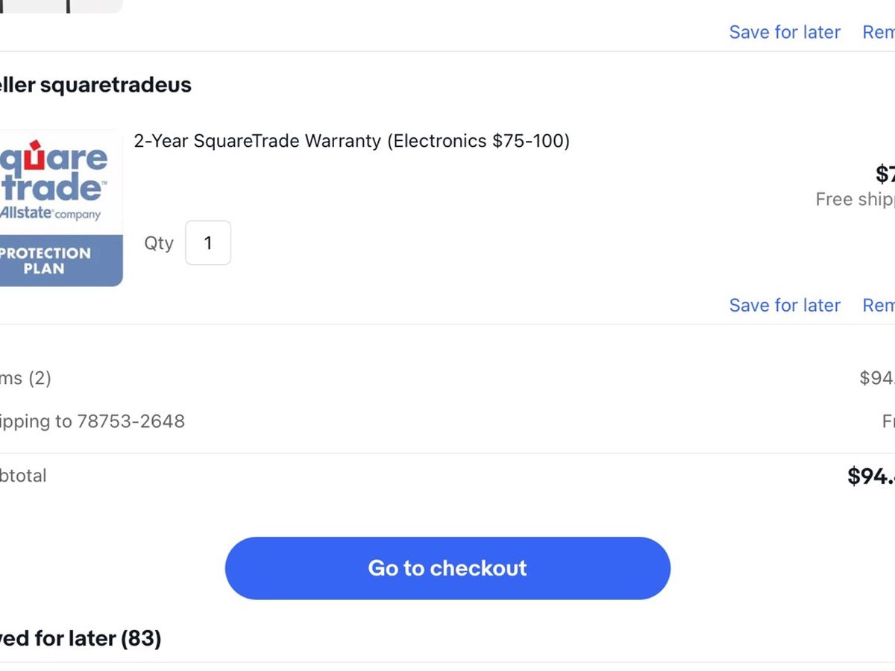Click the Qty label beside quantity box
The height and width of the screenshot is (671, 895).
(x=159, y=243)
